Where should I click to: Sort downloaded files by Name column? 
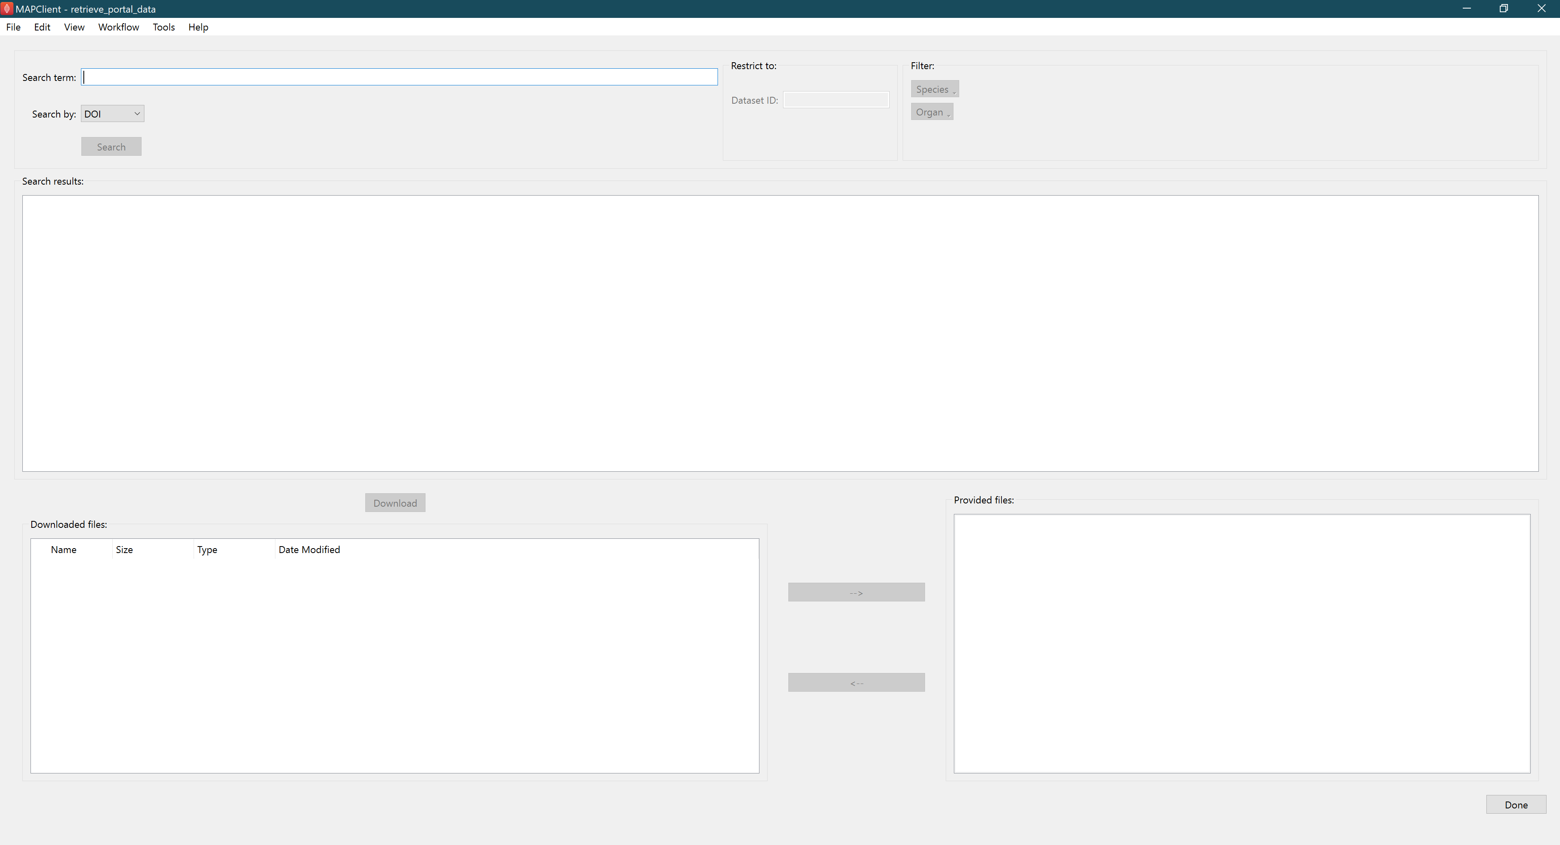63,550
